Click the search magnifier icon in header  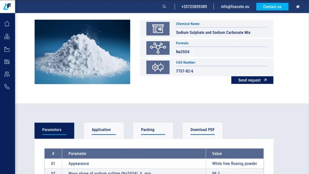(x=164, y=7)
